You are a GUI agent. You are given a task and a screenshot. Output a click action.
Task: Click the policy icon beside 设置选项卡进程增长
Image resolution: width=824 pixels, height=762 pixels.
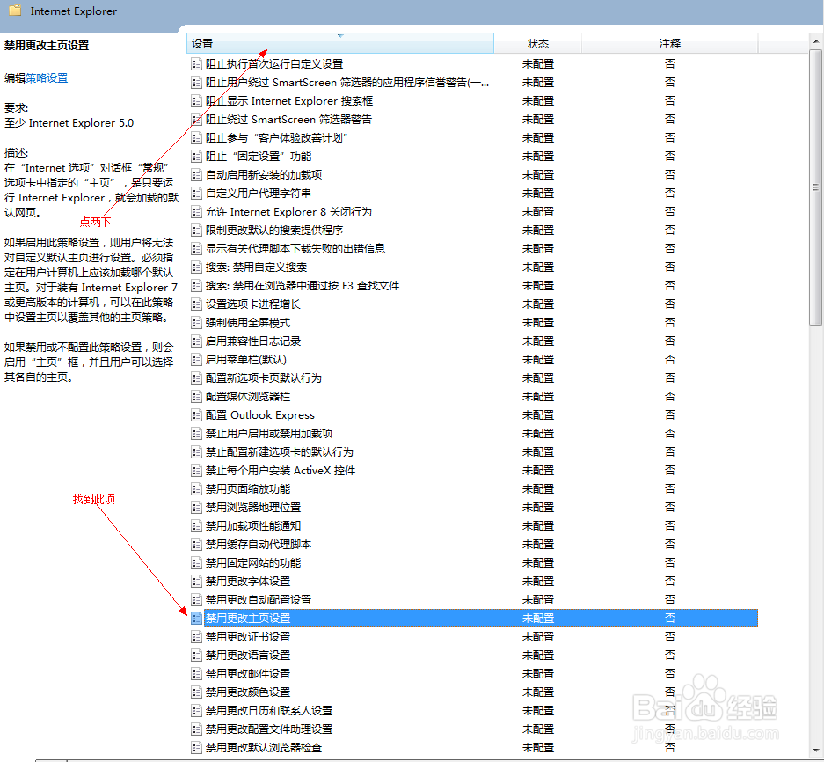[x=196, y=304]
